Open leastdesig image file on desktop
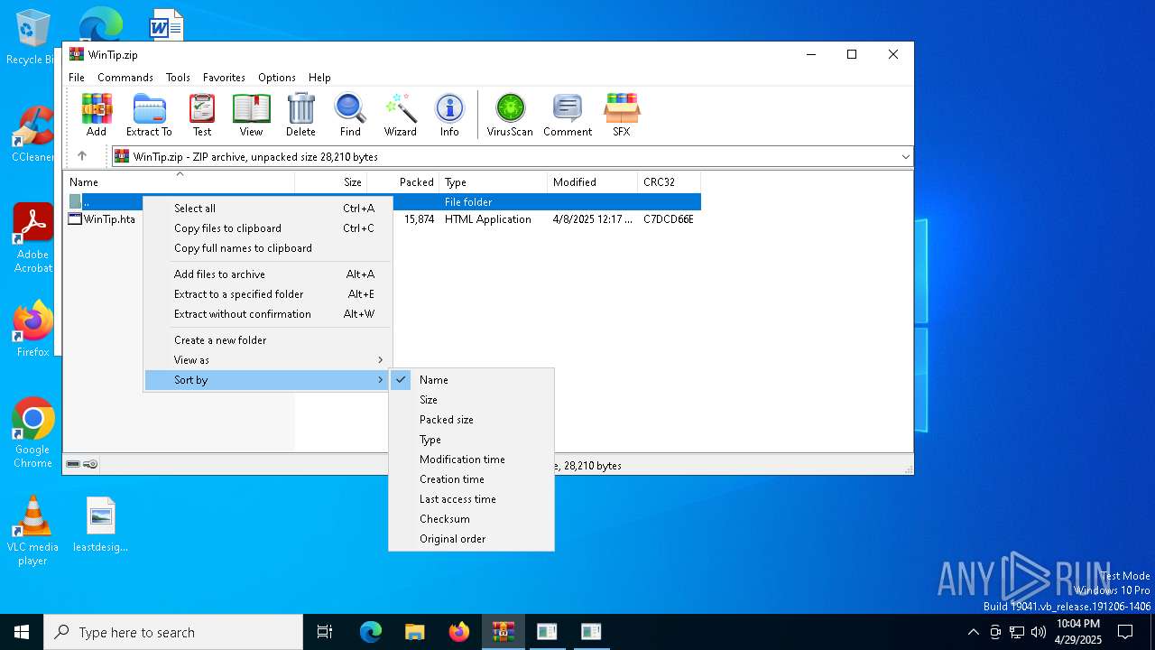The width and height of the screenshot is (1155, 650). tap(101, 524)
